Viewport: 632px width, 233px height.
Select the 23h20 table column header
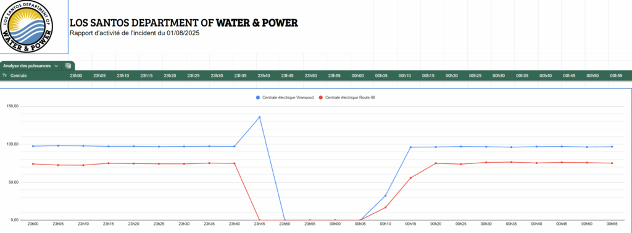coord(169,76)
